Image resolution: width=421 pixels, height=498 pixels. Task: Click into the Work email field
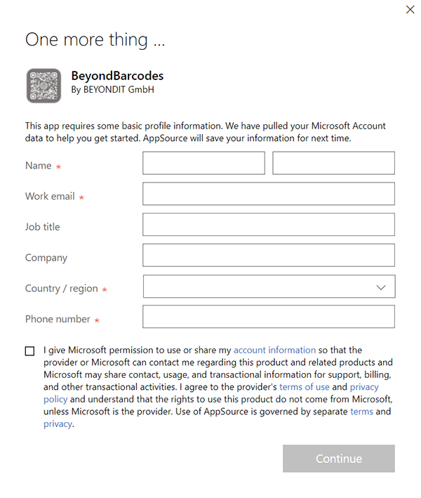(x=268, y=194)
